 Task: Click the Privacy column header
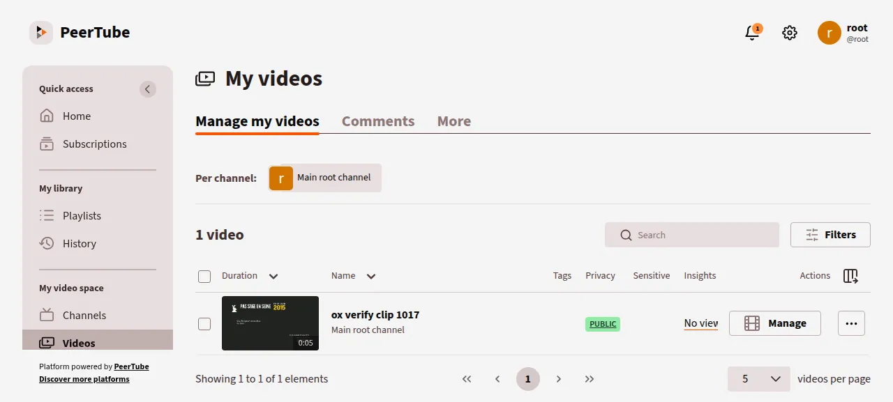600,276
